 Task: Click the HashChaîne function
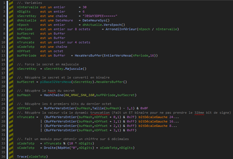coord(54,95)
